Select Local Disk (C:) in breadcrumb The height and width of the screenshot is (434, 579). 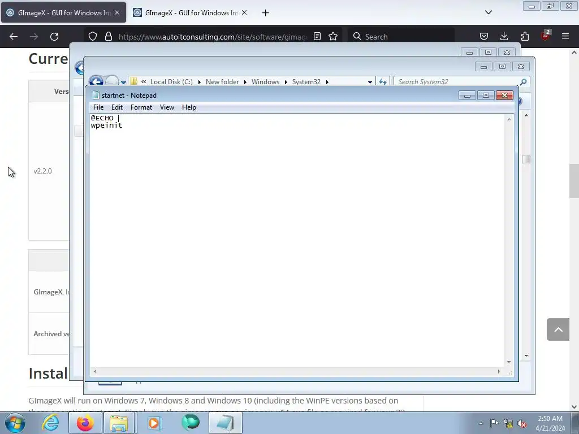pyautogui.click(x=171, y=82)
